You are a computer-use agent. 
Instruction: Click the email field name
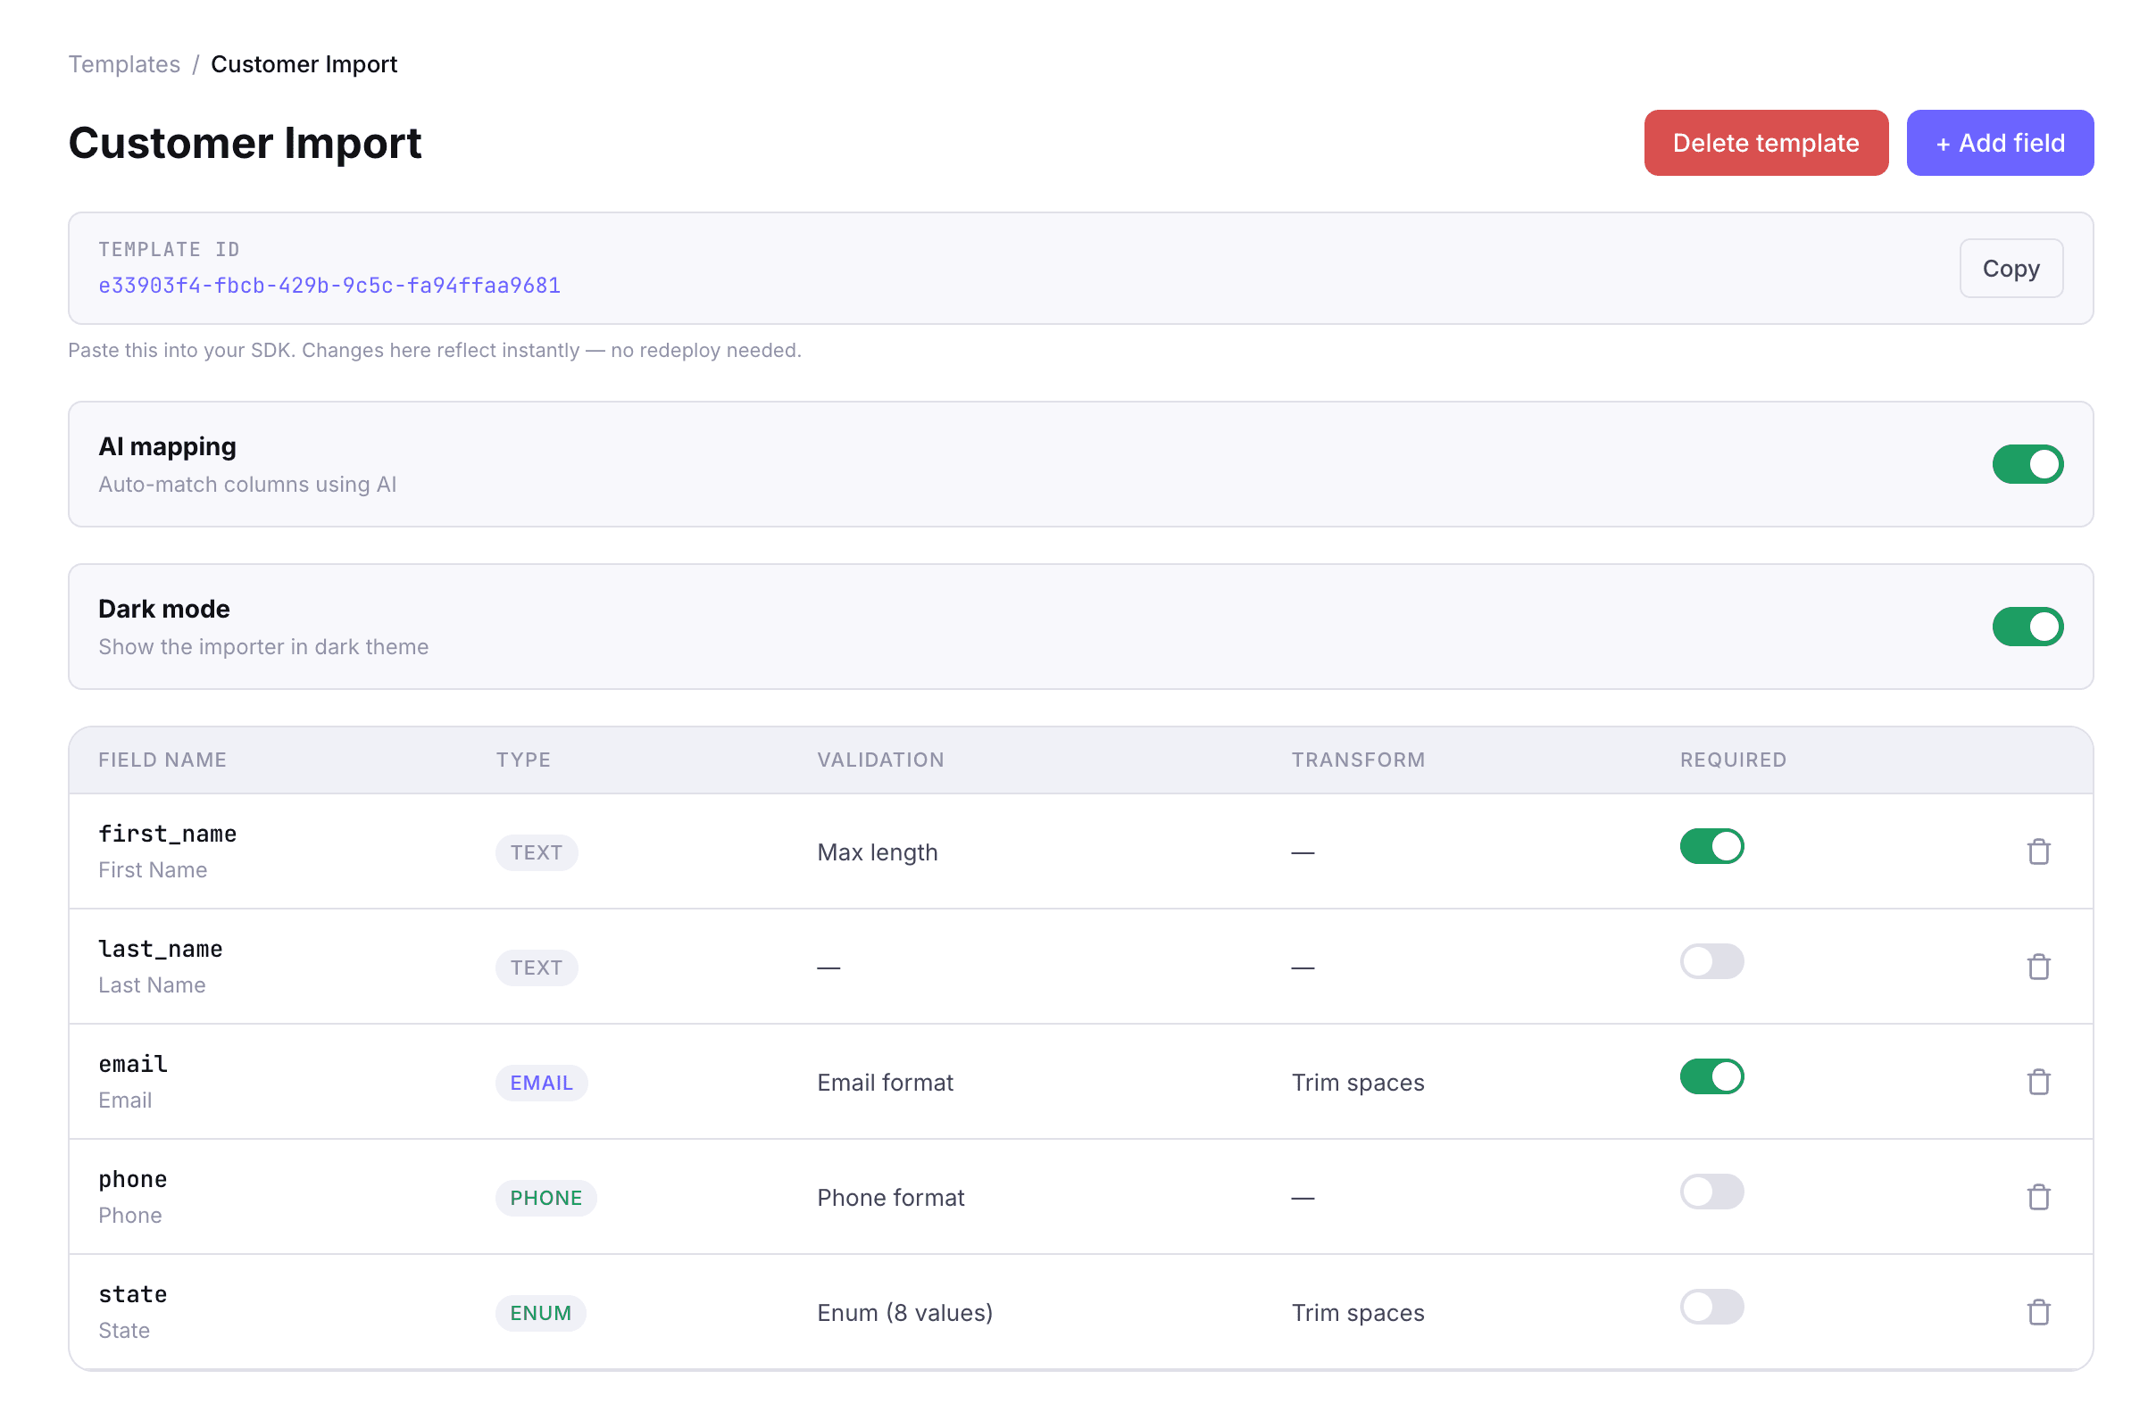tap(134, 1064)
